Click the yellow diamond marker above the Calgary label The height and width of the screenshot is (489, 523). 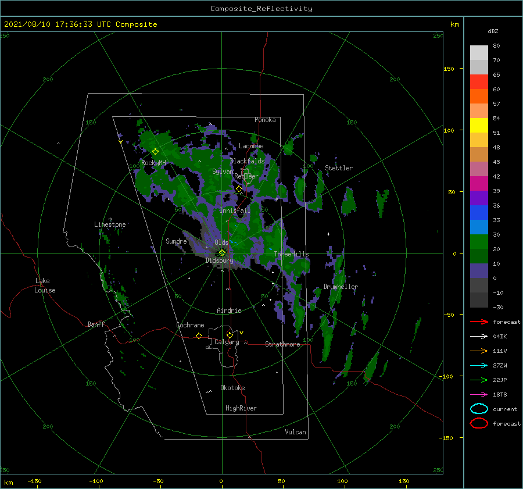pos(230,335)
